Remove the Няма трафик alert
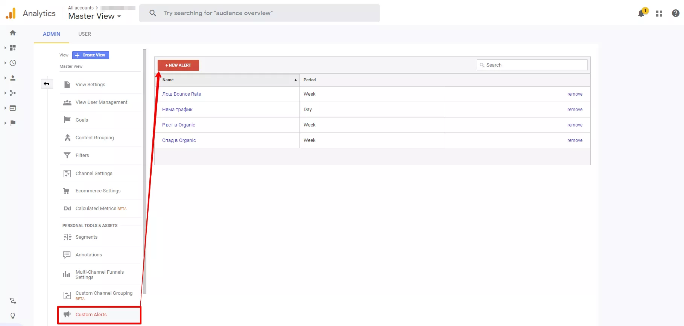 575,110
